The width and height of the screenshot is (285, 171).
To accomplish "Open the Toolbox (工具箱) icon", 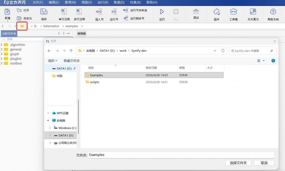I will pos(233,12).
